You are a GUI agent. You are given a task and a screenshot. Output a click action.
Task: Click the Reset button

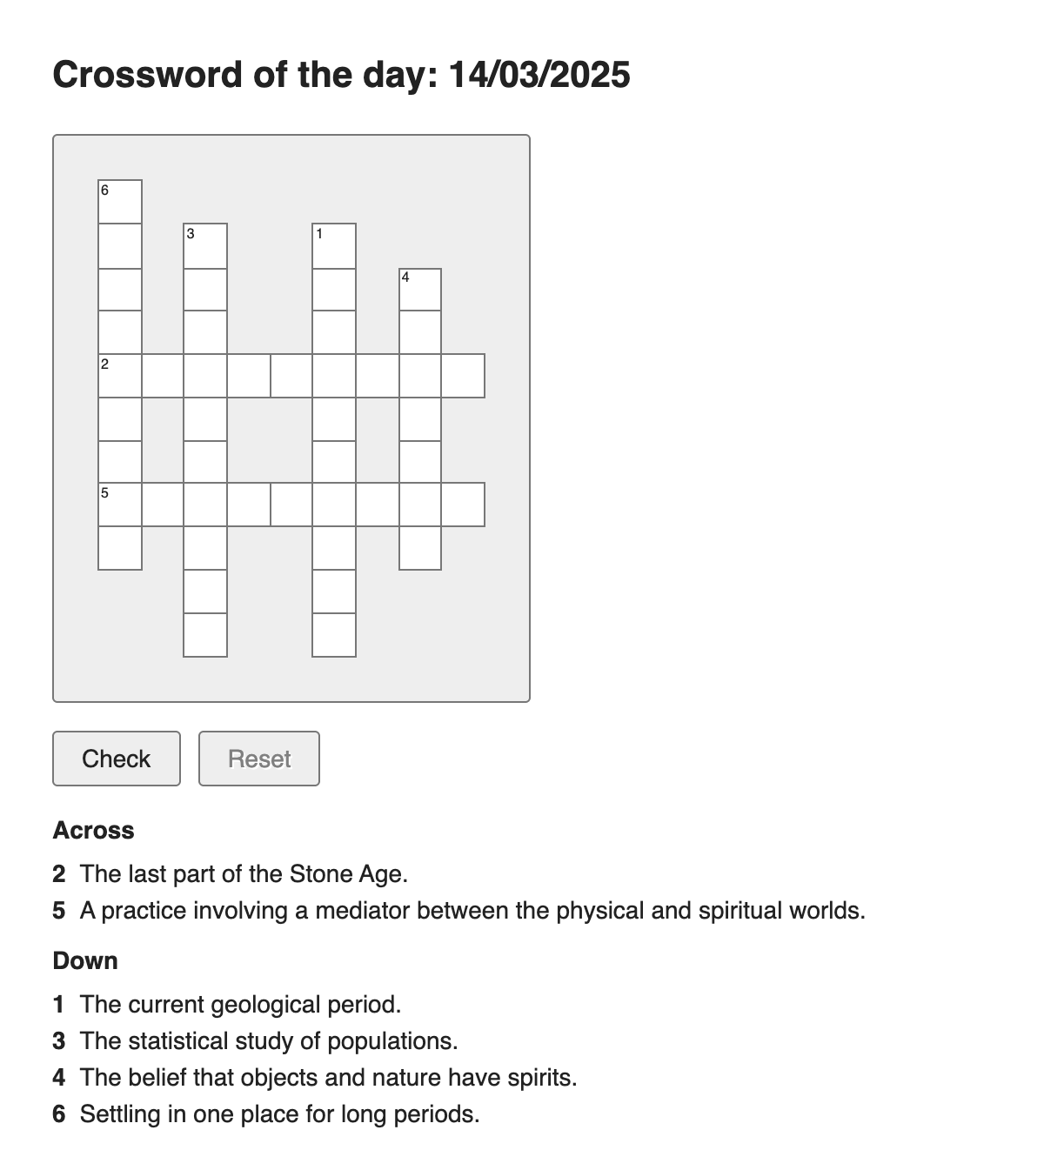259,759
